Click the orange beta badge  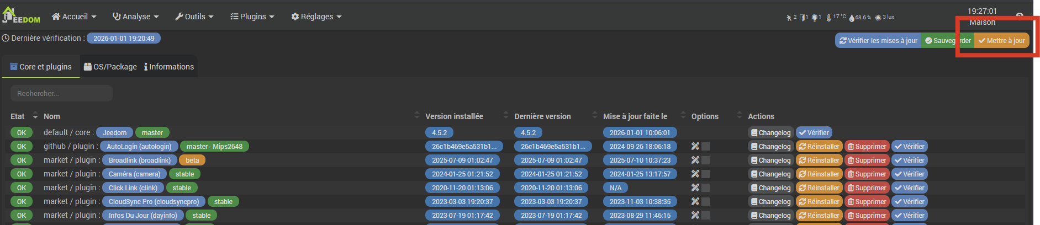tap(192, 160)
